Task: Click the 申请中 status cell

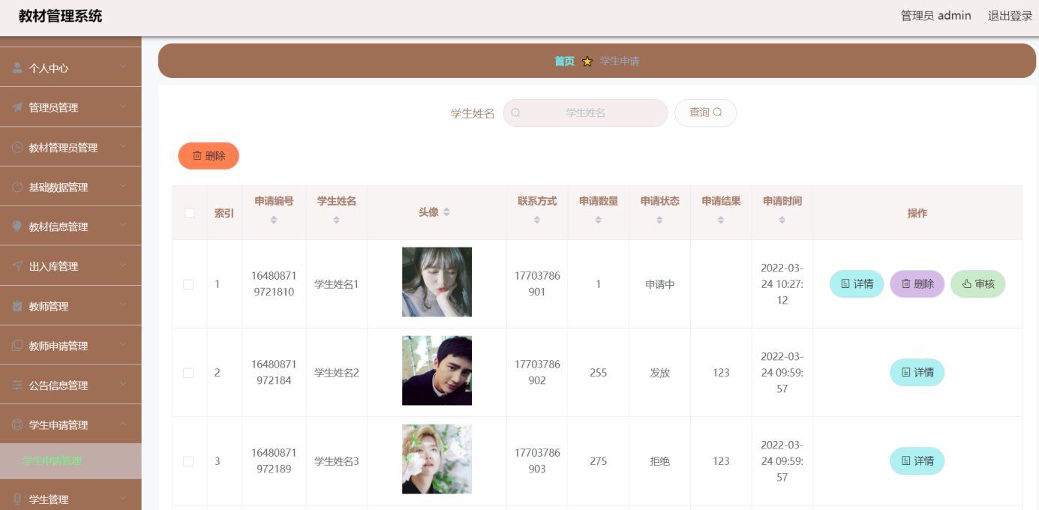Action: pyautogui.click(x=660, y=284)
